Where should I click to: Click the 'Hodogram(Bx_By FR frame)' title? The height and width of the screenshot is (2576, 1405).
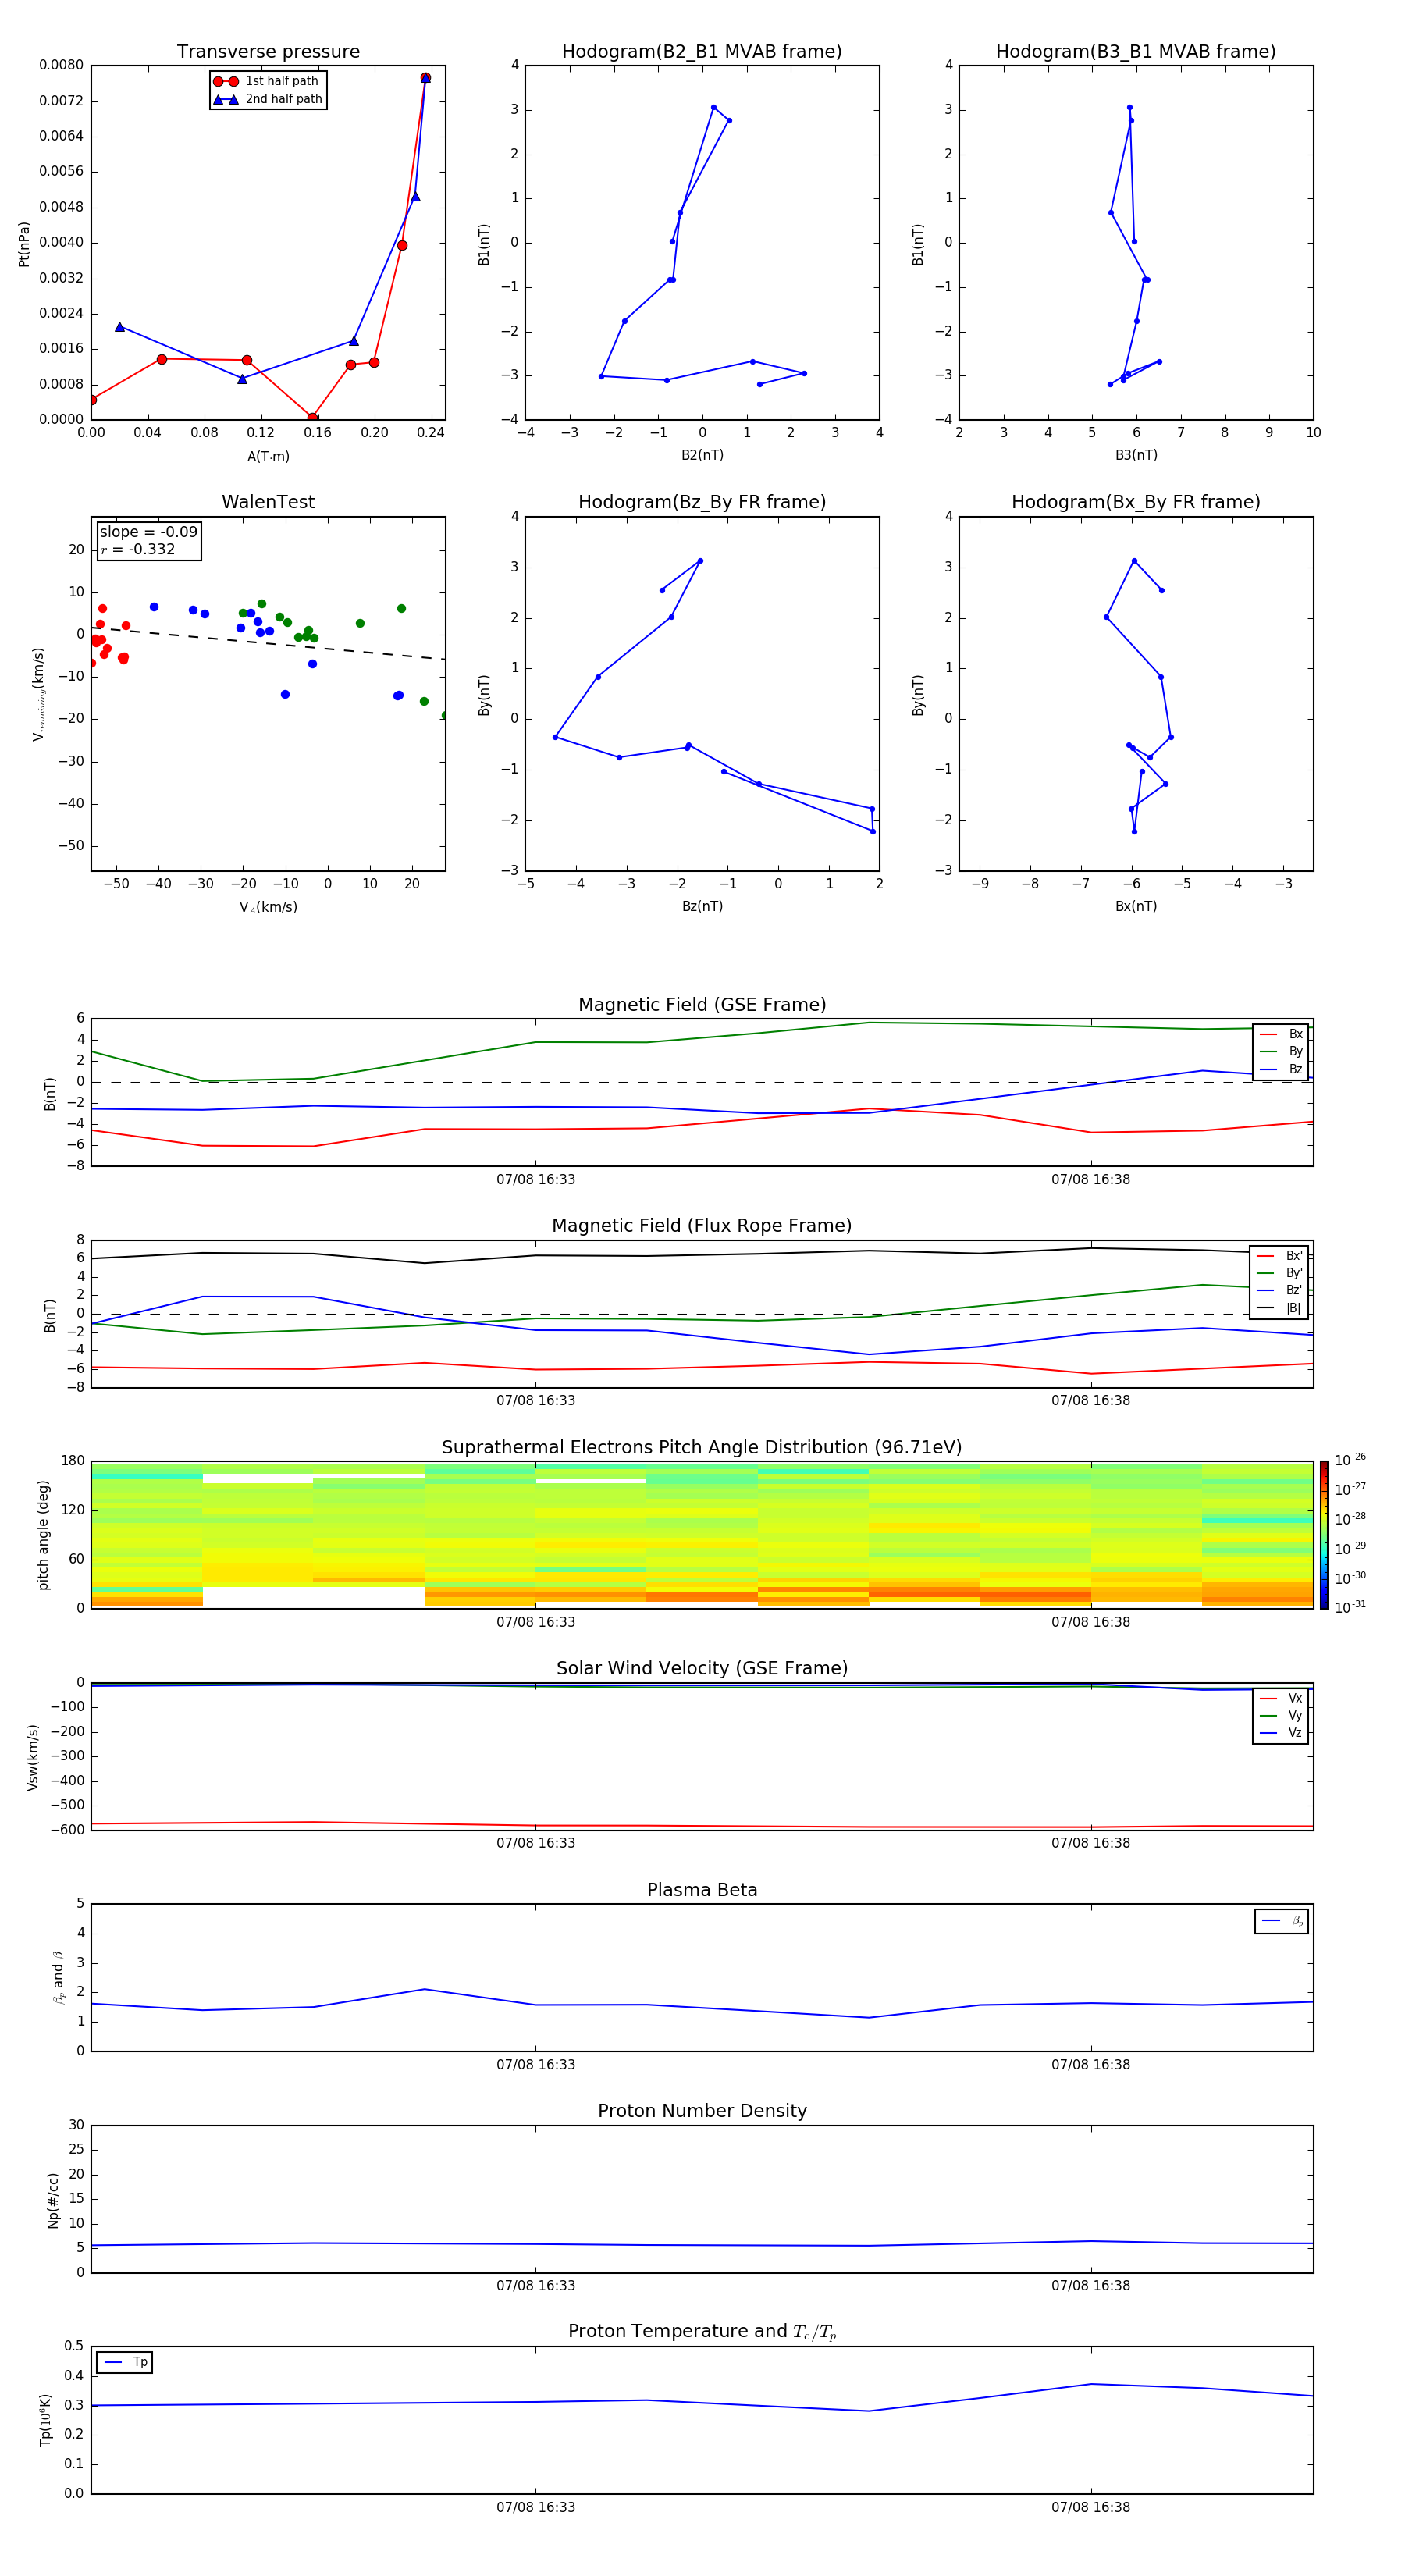pos(1136,502)
